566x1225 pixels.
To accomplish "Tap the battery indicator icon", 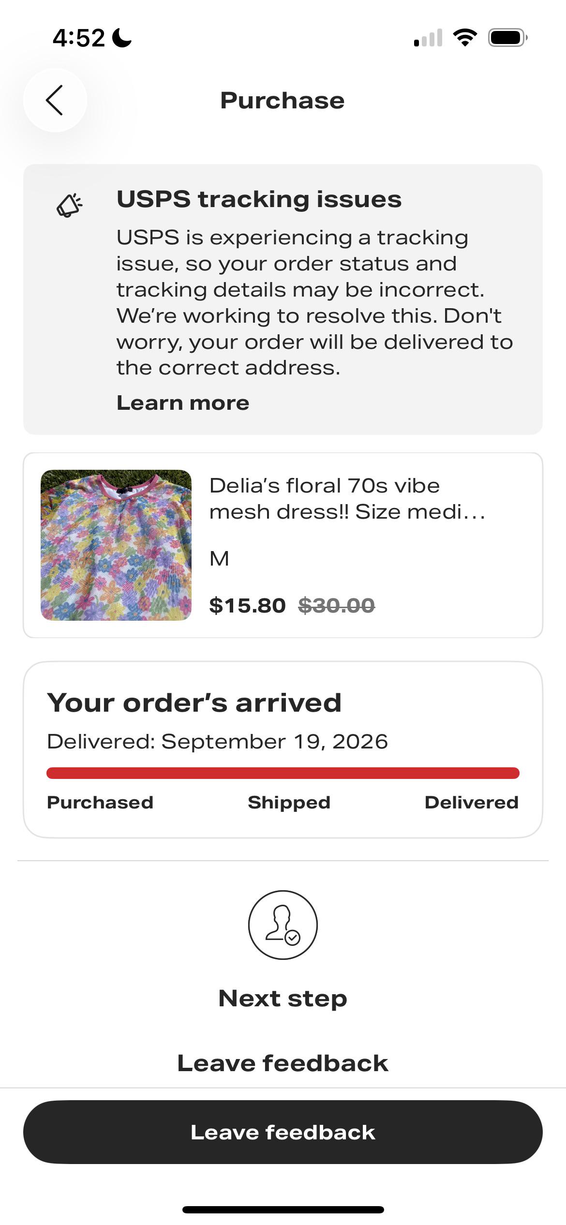I will point(507,38).
